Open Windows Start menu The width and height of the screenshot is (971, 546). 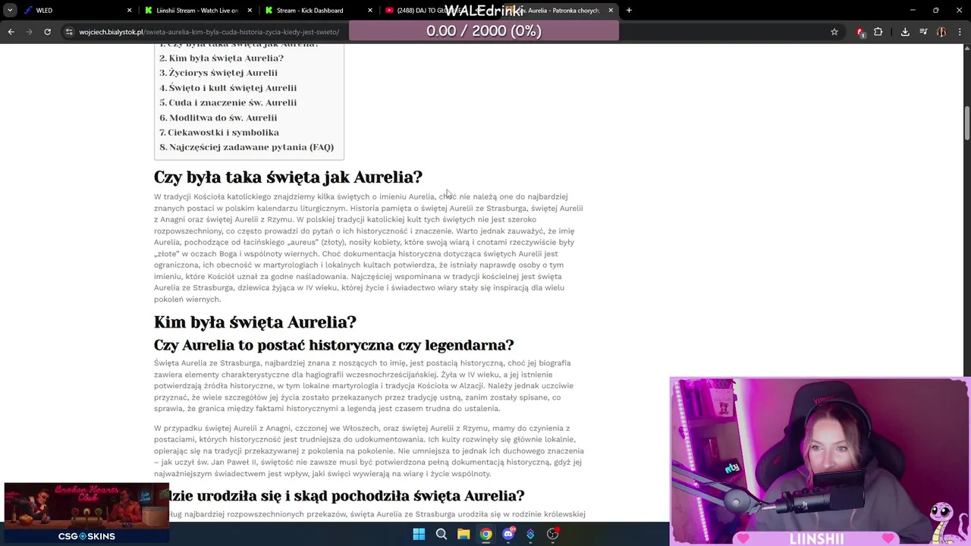[419, 535]
